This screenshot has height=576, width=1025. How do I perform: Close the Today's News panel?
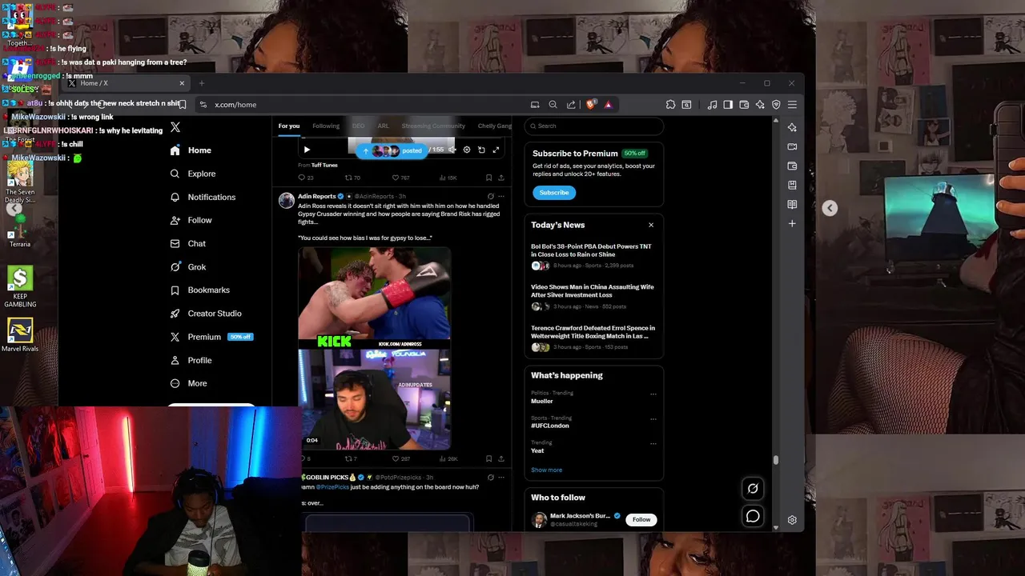tap(651, 225)
